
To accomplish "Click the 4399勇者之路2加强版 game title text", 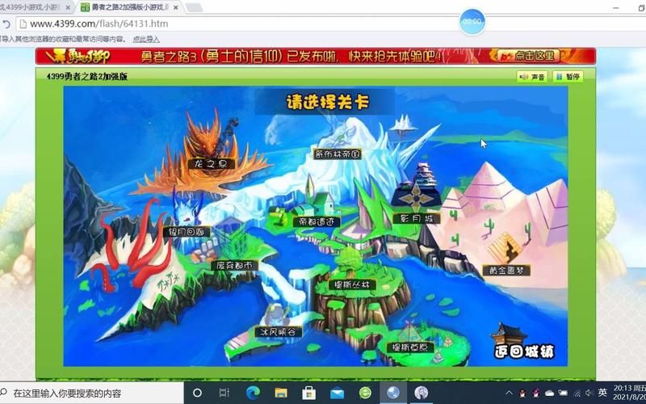I will coord(87,77).
